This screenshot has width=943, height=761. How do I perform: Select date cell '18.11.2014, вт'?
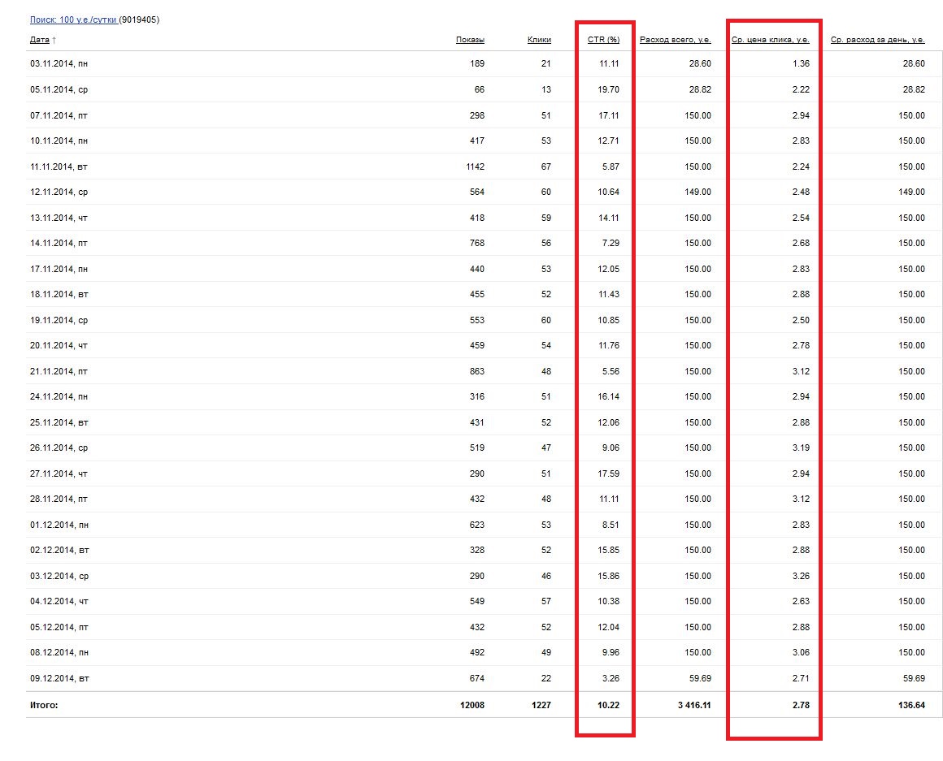tap(59, 294)
